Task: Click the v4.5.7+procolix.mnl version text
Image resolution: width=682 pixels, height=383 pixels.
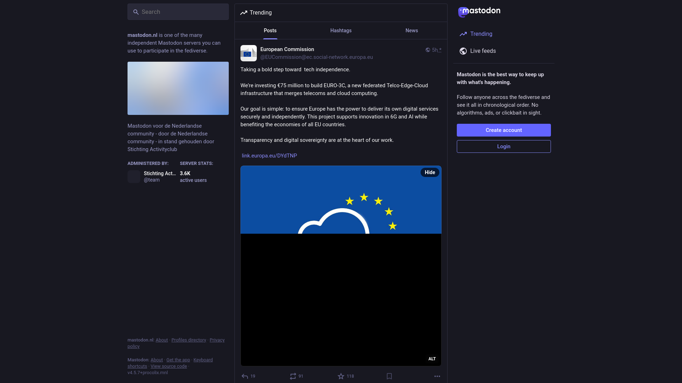Action: point(147,373)
